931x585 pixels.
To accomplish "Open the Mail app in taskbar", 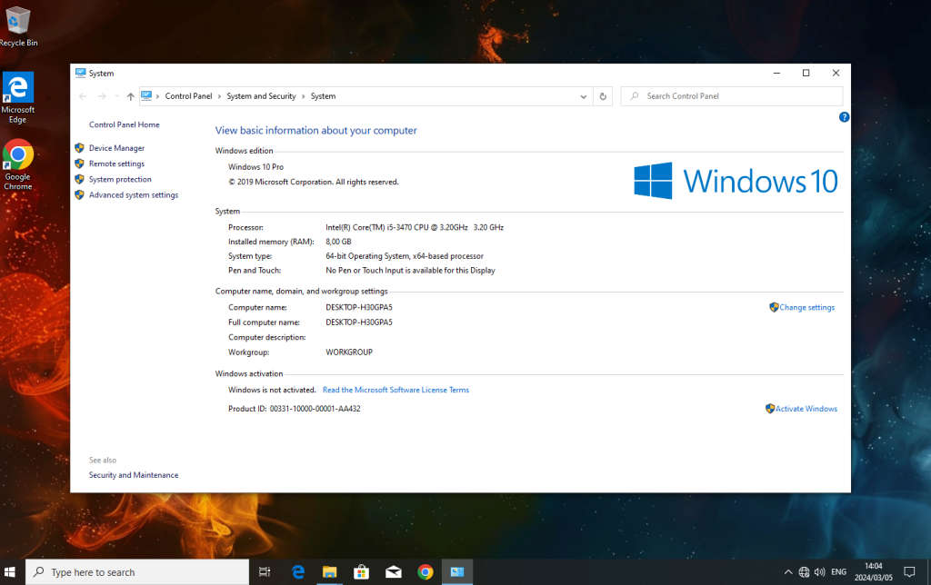I will [x=393, y=571].
